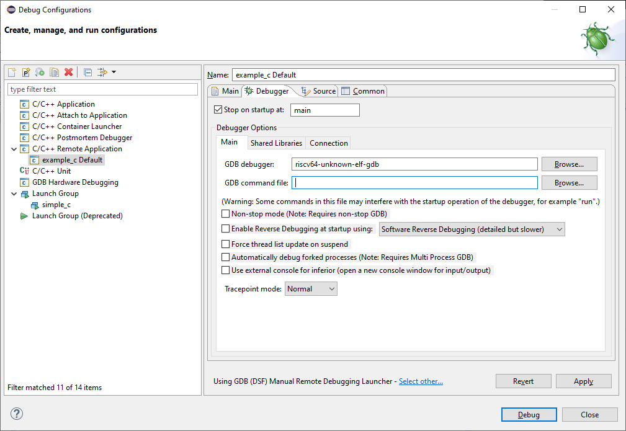Open the Reverse Debugging type dropdown
The image size is (626, 431).
click(x=472, y=229)
